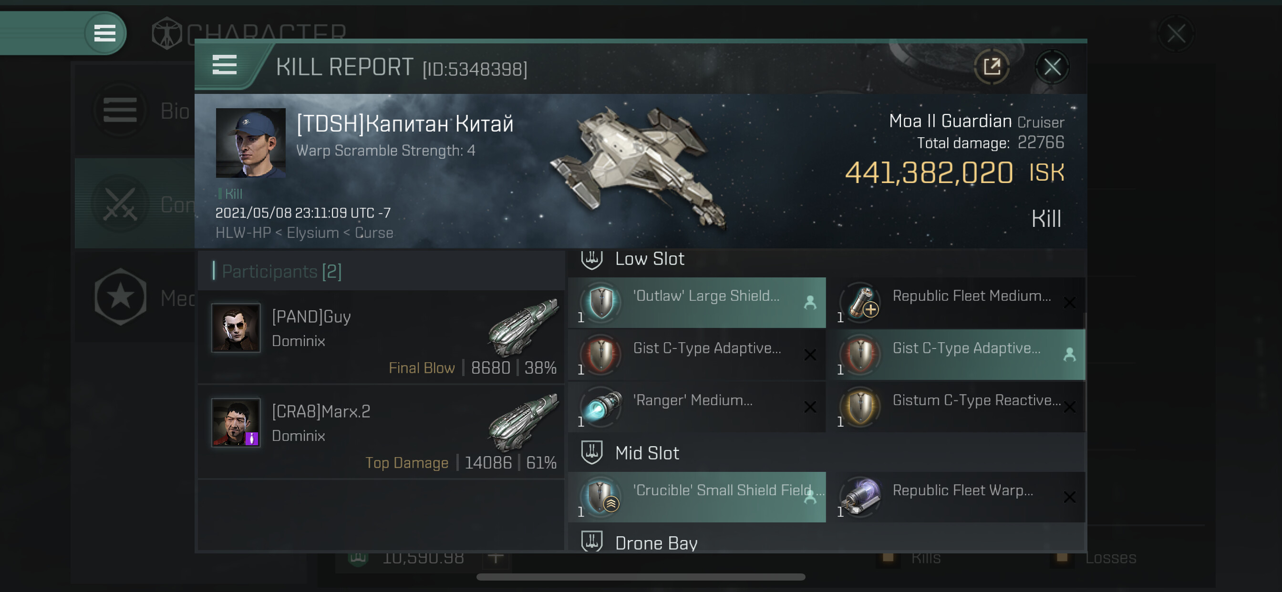Close the Kill Report window
The height and width of the screenshot is (592, 1282).
click(1052, 67)
